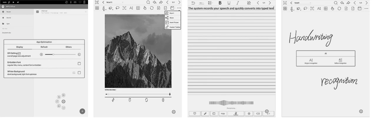This screenshot has height=118, width=373.
Task: Shrink the image with the minus button
Action: (106, 94)
